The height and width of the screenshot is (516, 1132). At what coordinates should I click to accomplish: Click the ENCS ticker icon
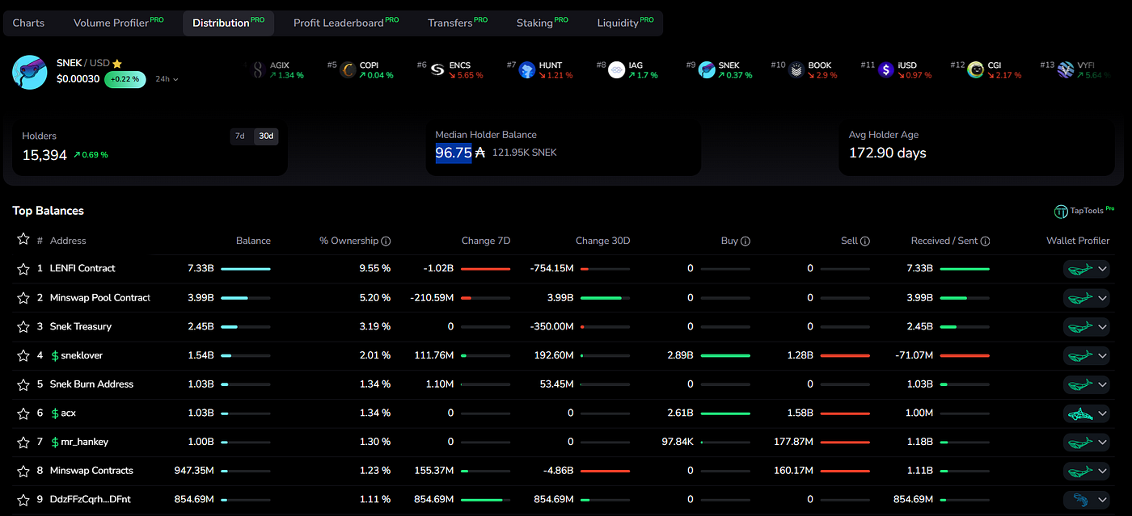click(437, 70)
